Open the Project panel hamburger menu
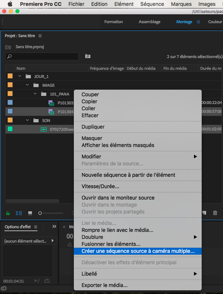Image resolution: width=223 pixels, height=294 pixels. (40, 36)
